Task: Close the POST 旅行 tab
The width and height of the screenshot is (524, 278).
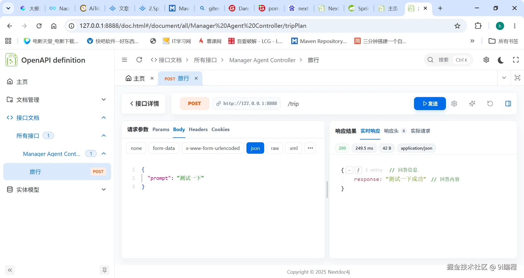Action: [x=196, y=78]
